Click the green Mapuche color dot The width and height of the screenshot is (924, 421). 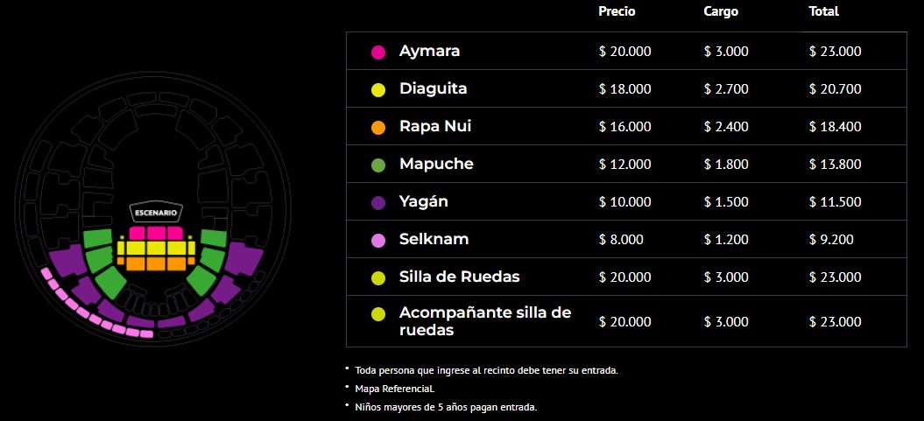[378, 165]
